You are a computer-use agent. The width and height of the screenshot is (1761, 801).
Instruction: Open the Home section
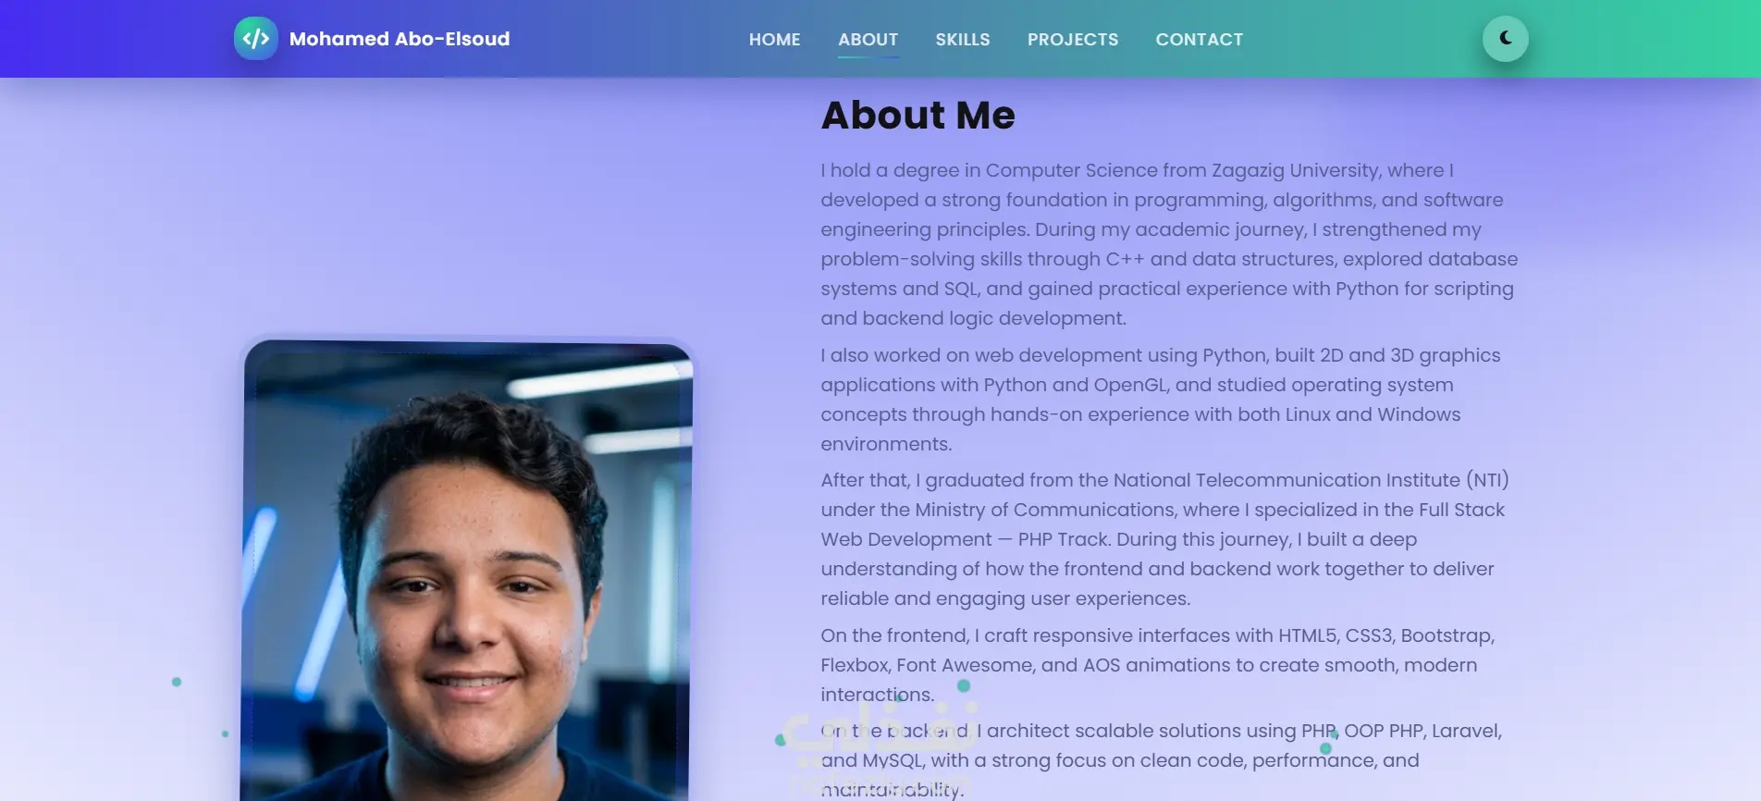coord(774,40)
